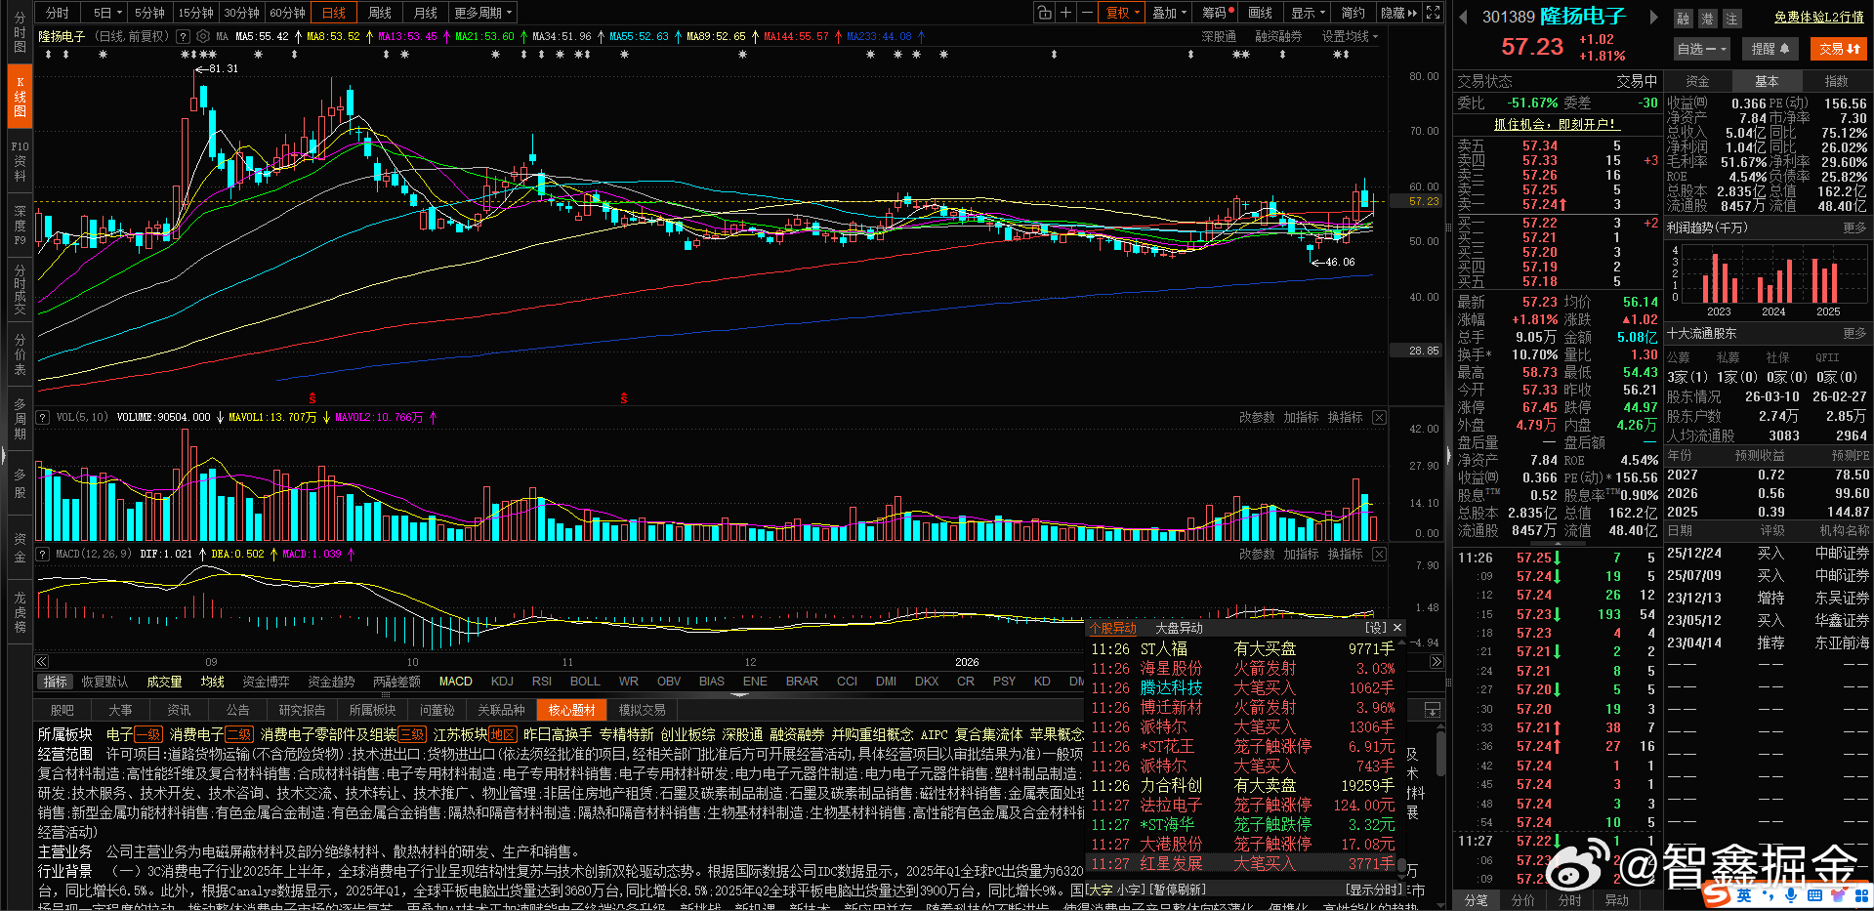This screenshot has width=1874, height=911.
Task: Toggle fullscreen chart view icon
Action: coord(1433,13)
